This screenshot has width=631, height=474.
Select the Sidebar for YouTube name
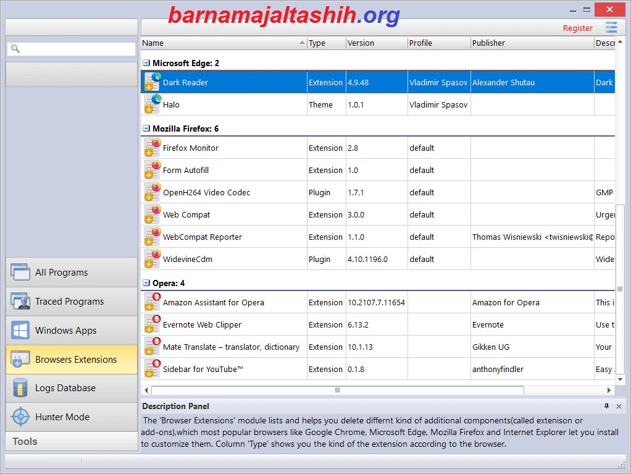(203, 369)
